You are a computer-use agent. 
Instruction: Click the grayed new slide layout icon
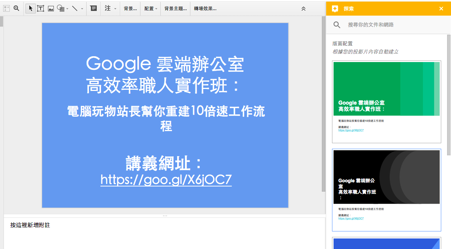click(x=6, y=8)
